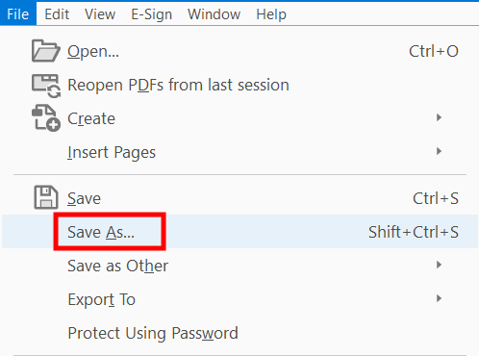Image resolution: width=479 pixels, height=356 pixels.
Task: Open the E-Sign menu
Action: click(152, 14)
